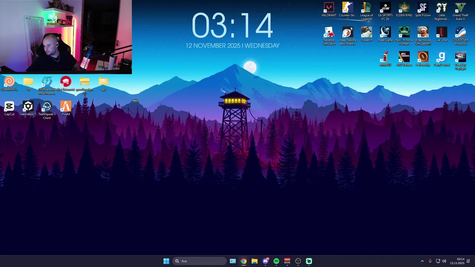Select the Counter-Strike 2 desktop shortcut

point(348,11)
